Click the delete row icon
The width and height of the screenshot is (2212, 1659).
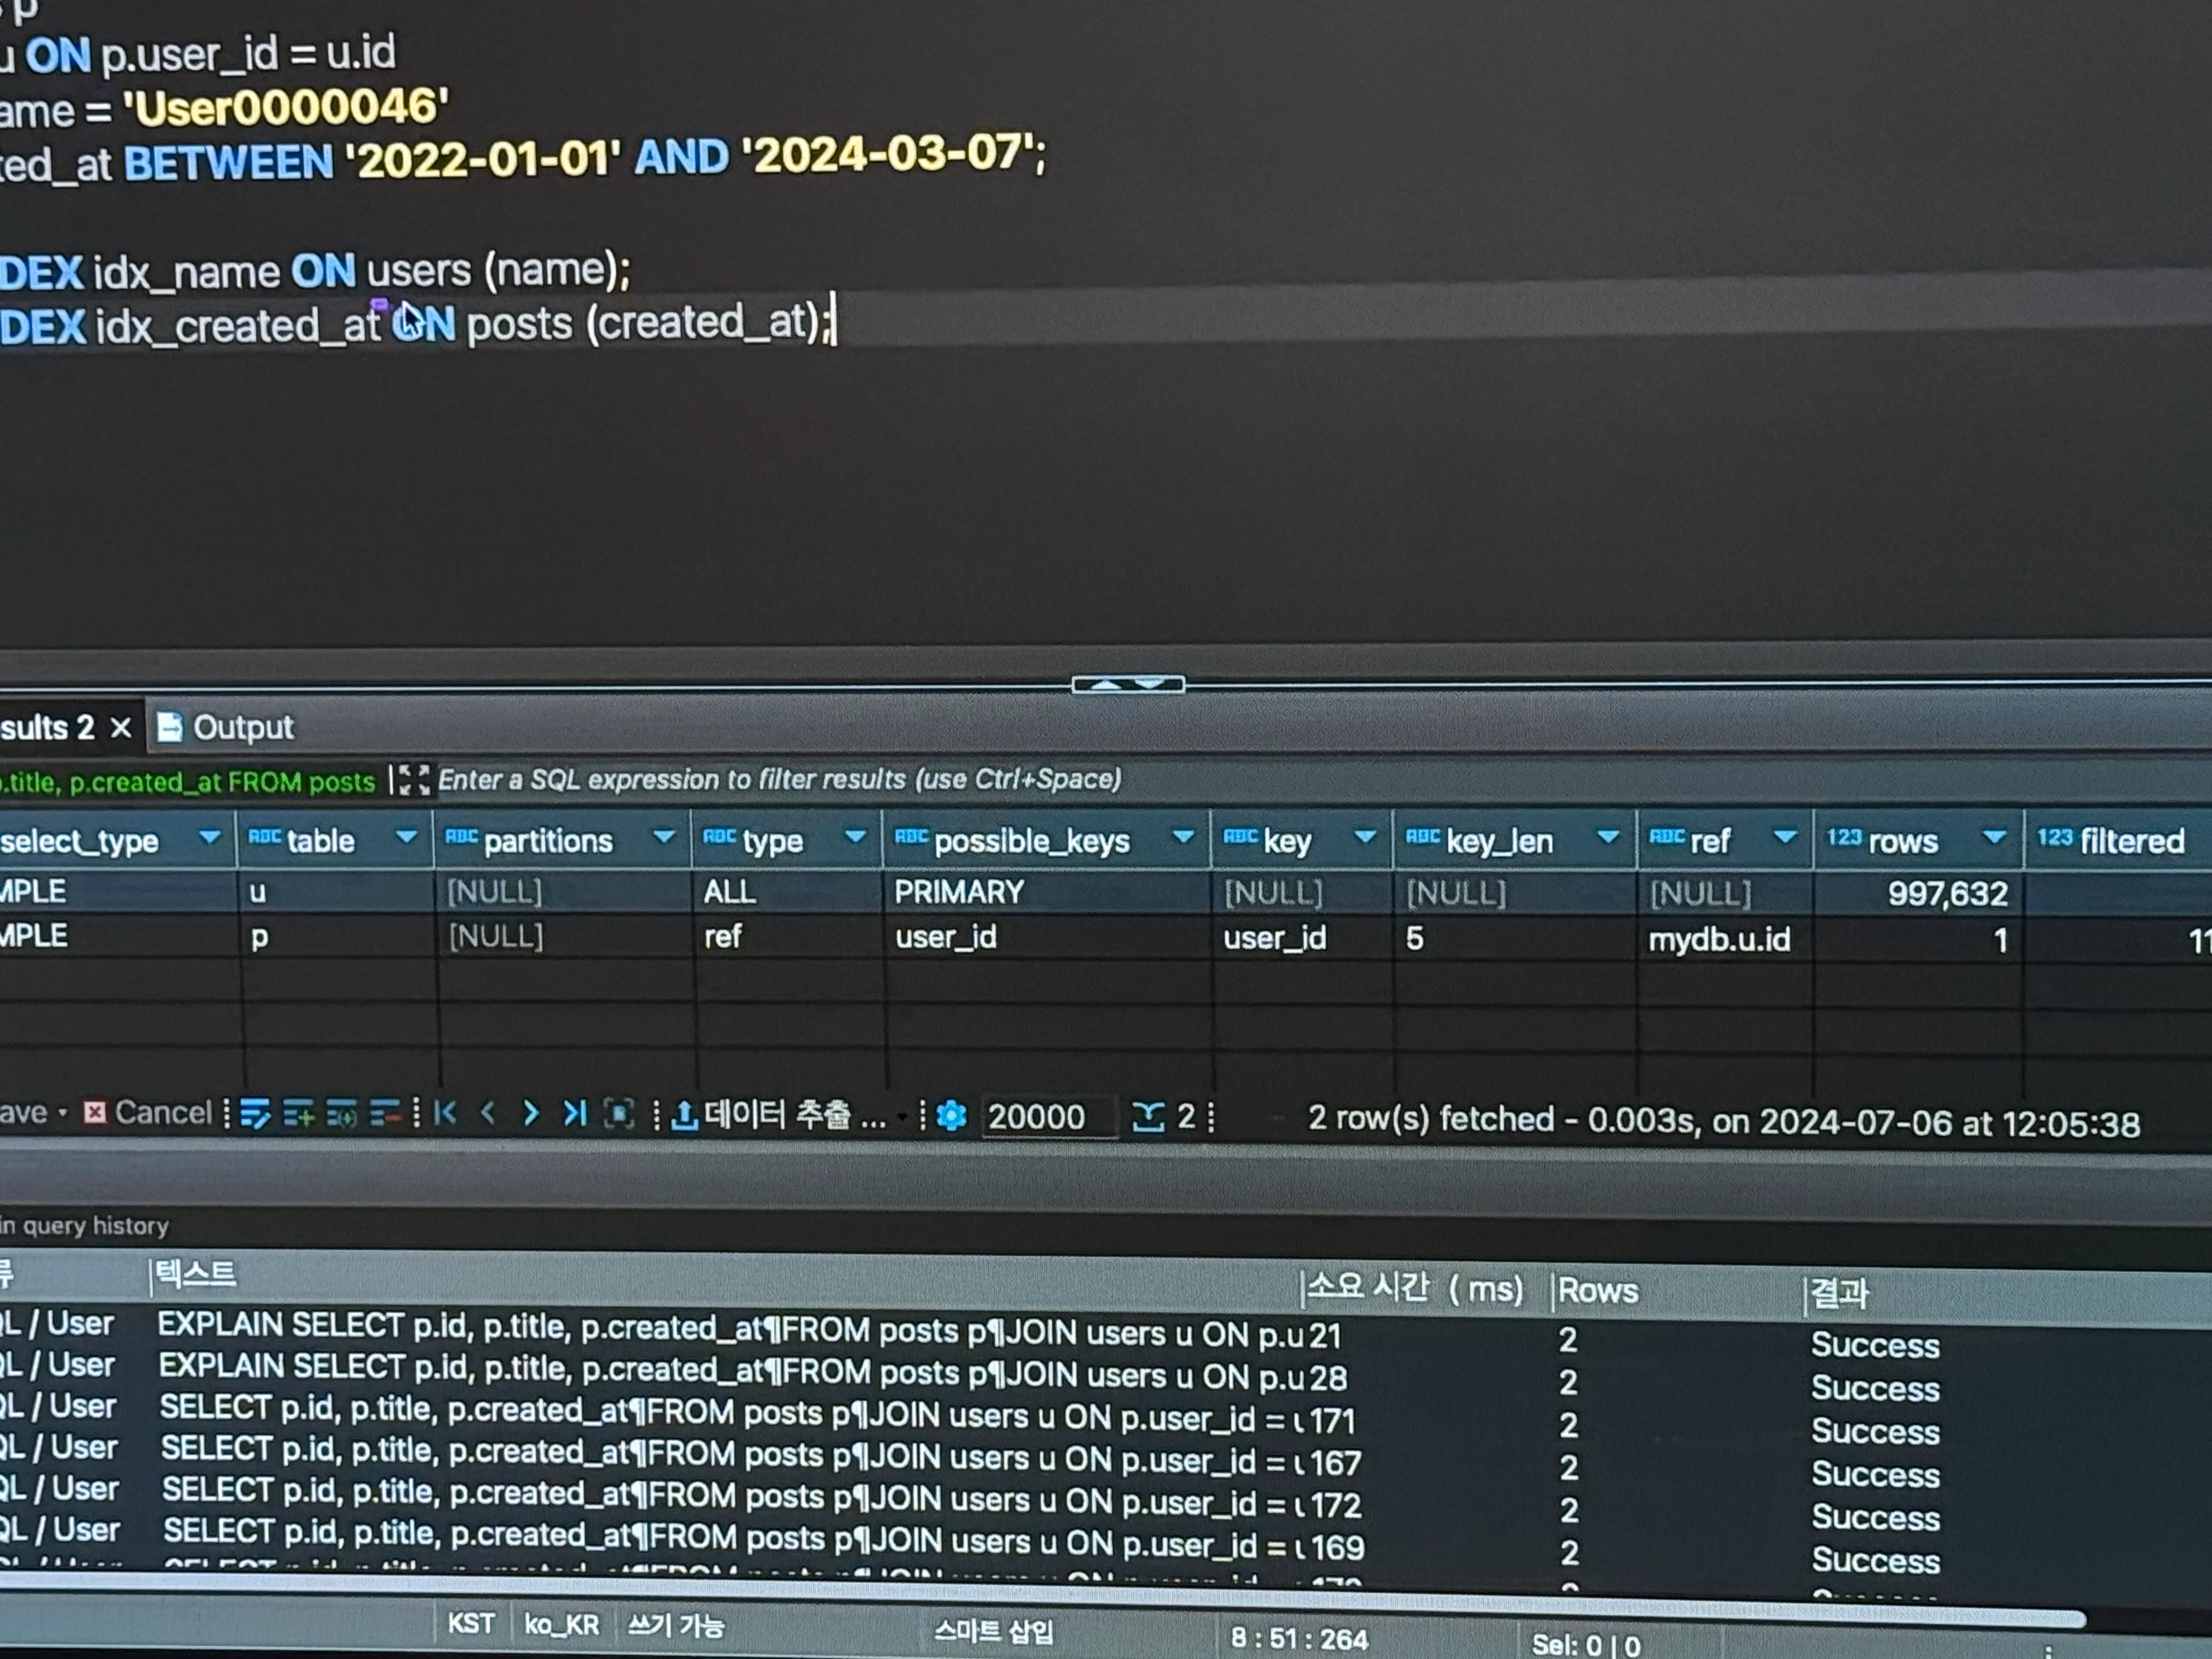coord(385,1113)
